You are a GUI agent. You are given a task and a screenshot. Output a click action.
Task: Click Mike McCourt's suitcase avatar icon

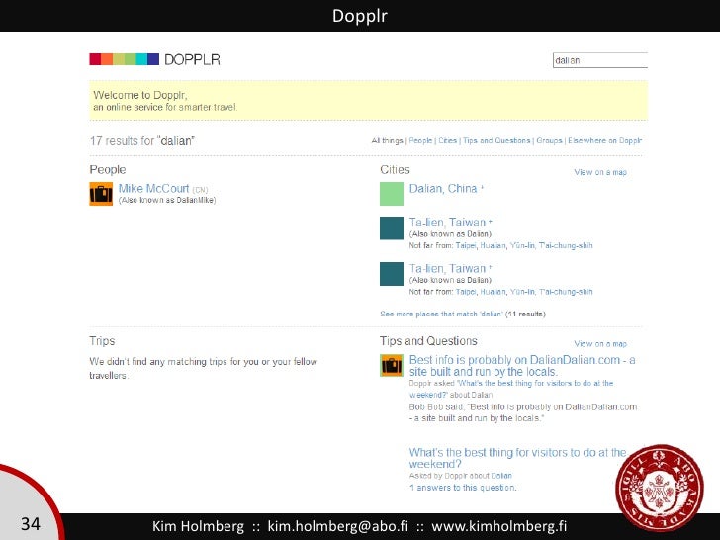point(101,194)
